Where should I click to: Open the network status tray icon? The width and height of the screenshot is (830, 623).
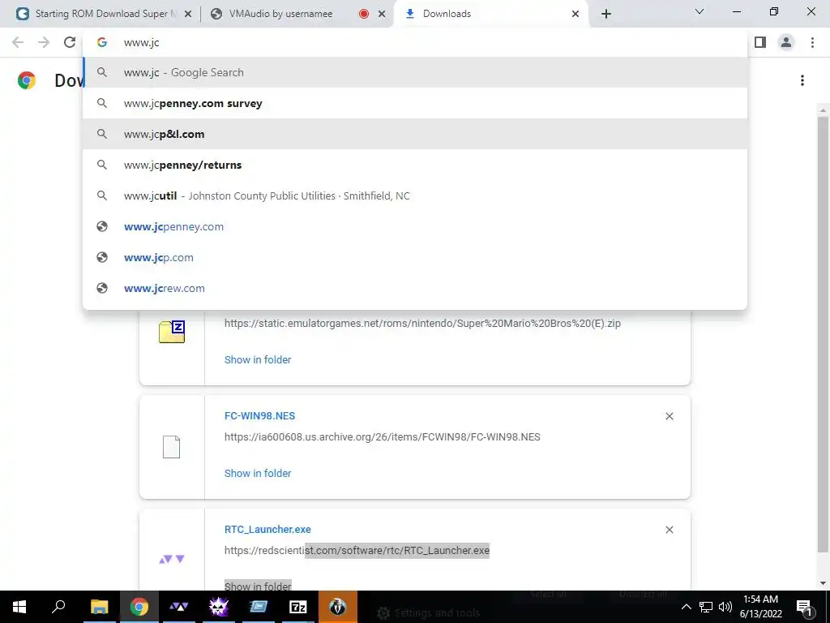tap(706, 607)
